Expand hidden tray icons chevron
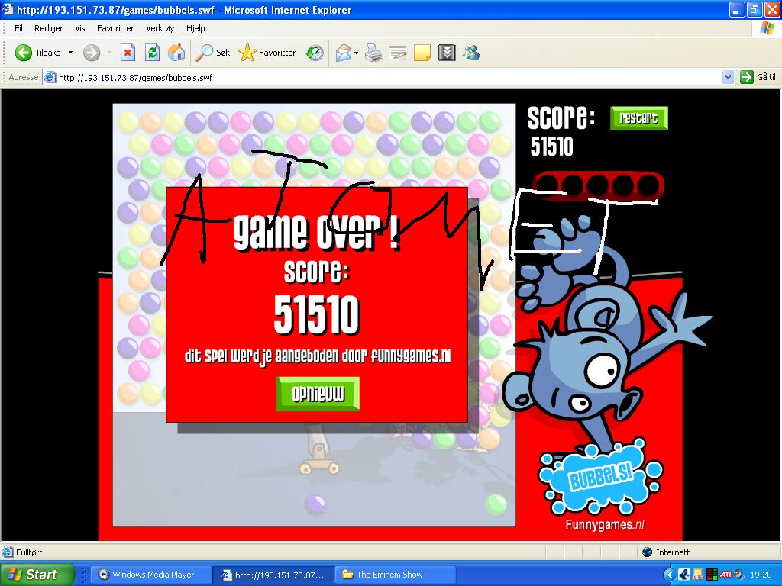The width and height of the screenshot is (782, 586). [x=669, y=575]
